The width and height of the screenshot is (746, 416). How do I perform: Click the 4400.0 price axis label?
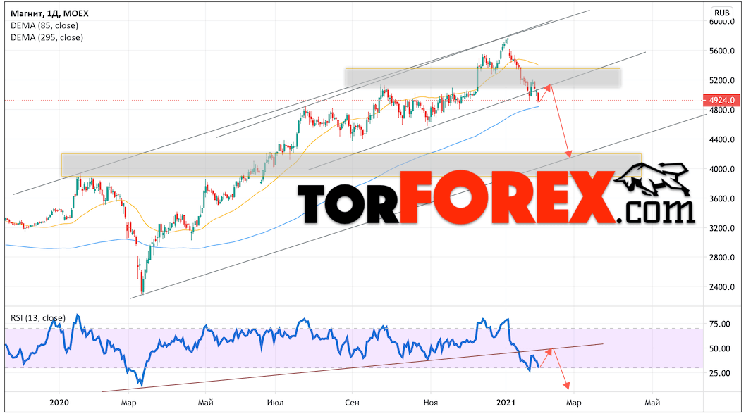(x=722, y=139)
